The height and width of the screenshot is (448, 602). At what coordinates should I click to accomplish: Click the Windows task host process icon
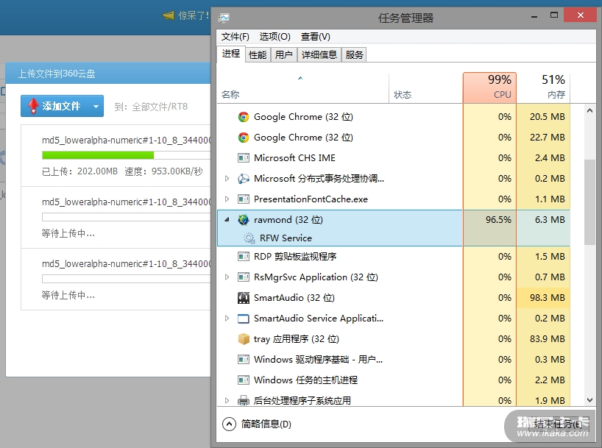(244, 380)
